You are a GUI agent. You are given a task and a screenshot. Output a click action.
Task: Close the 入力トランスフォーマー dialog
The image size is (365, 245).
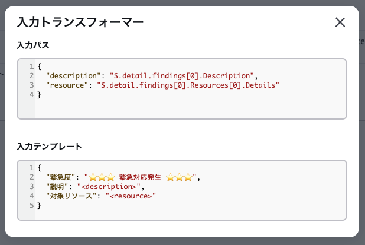[x=340, y=22]
